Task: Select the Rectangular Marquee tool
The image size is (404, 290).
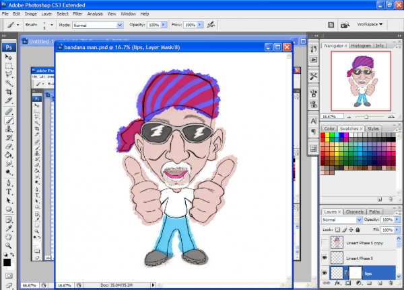Action: (9, 66)
